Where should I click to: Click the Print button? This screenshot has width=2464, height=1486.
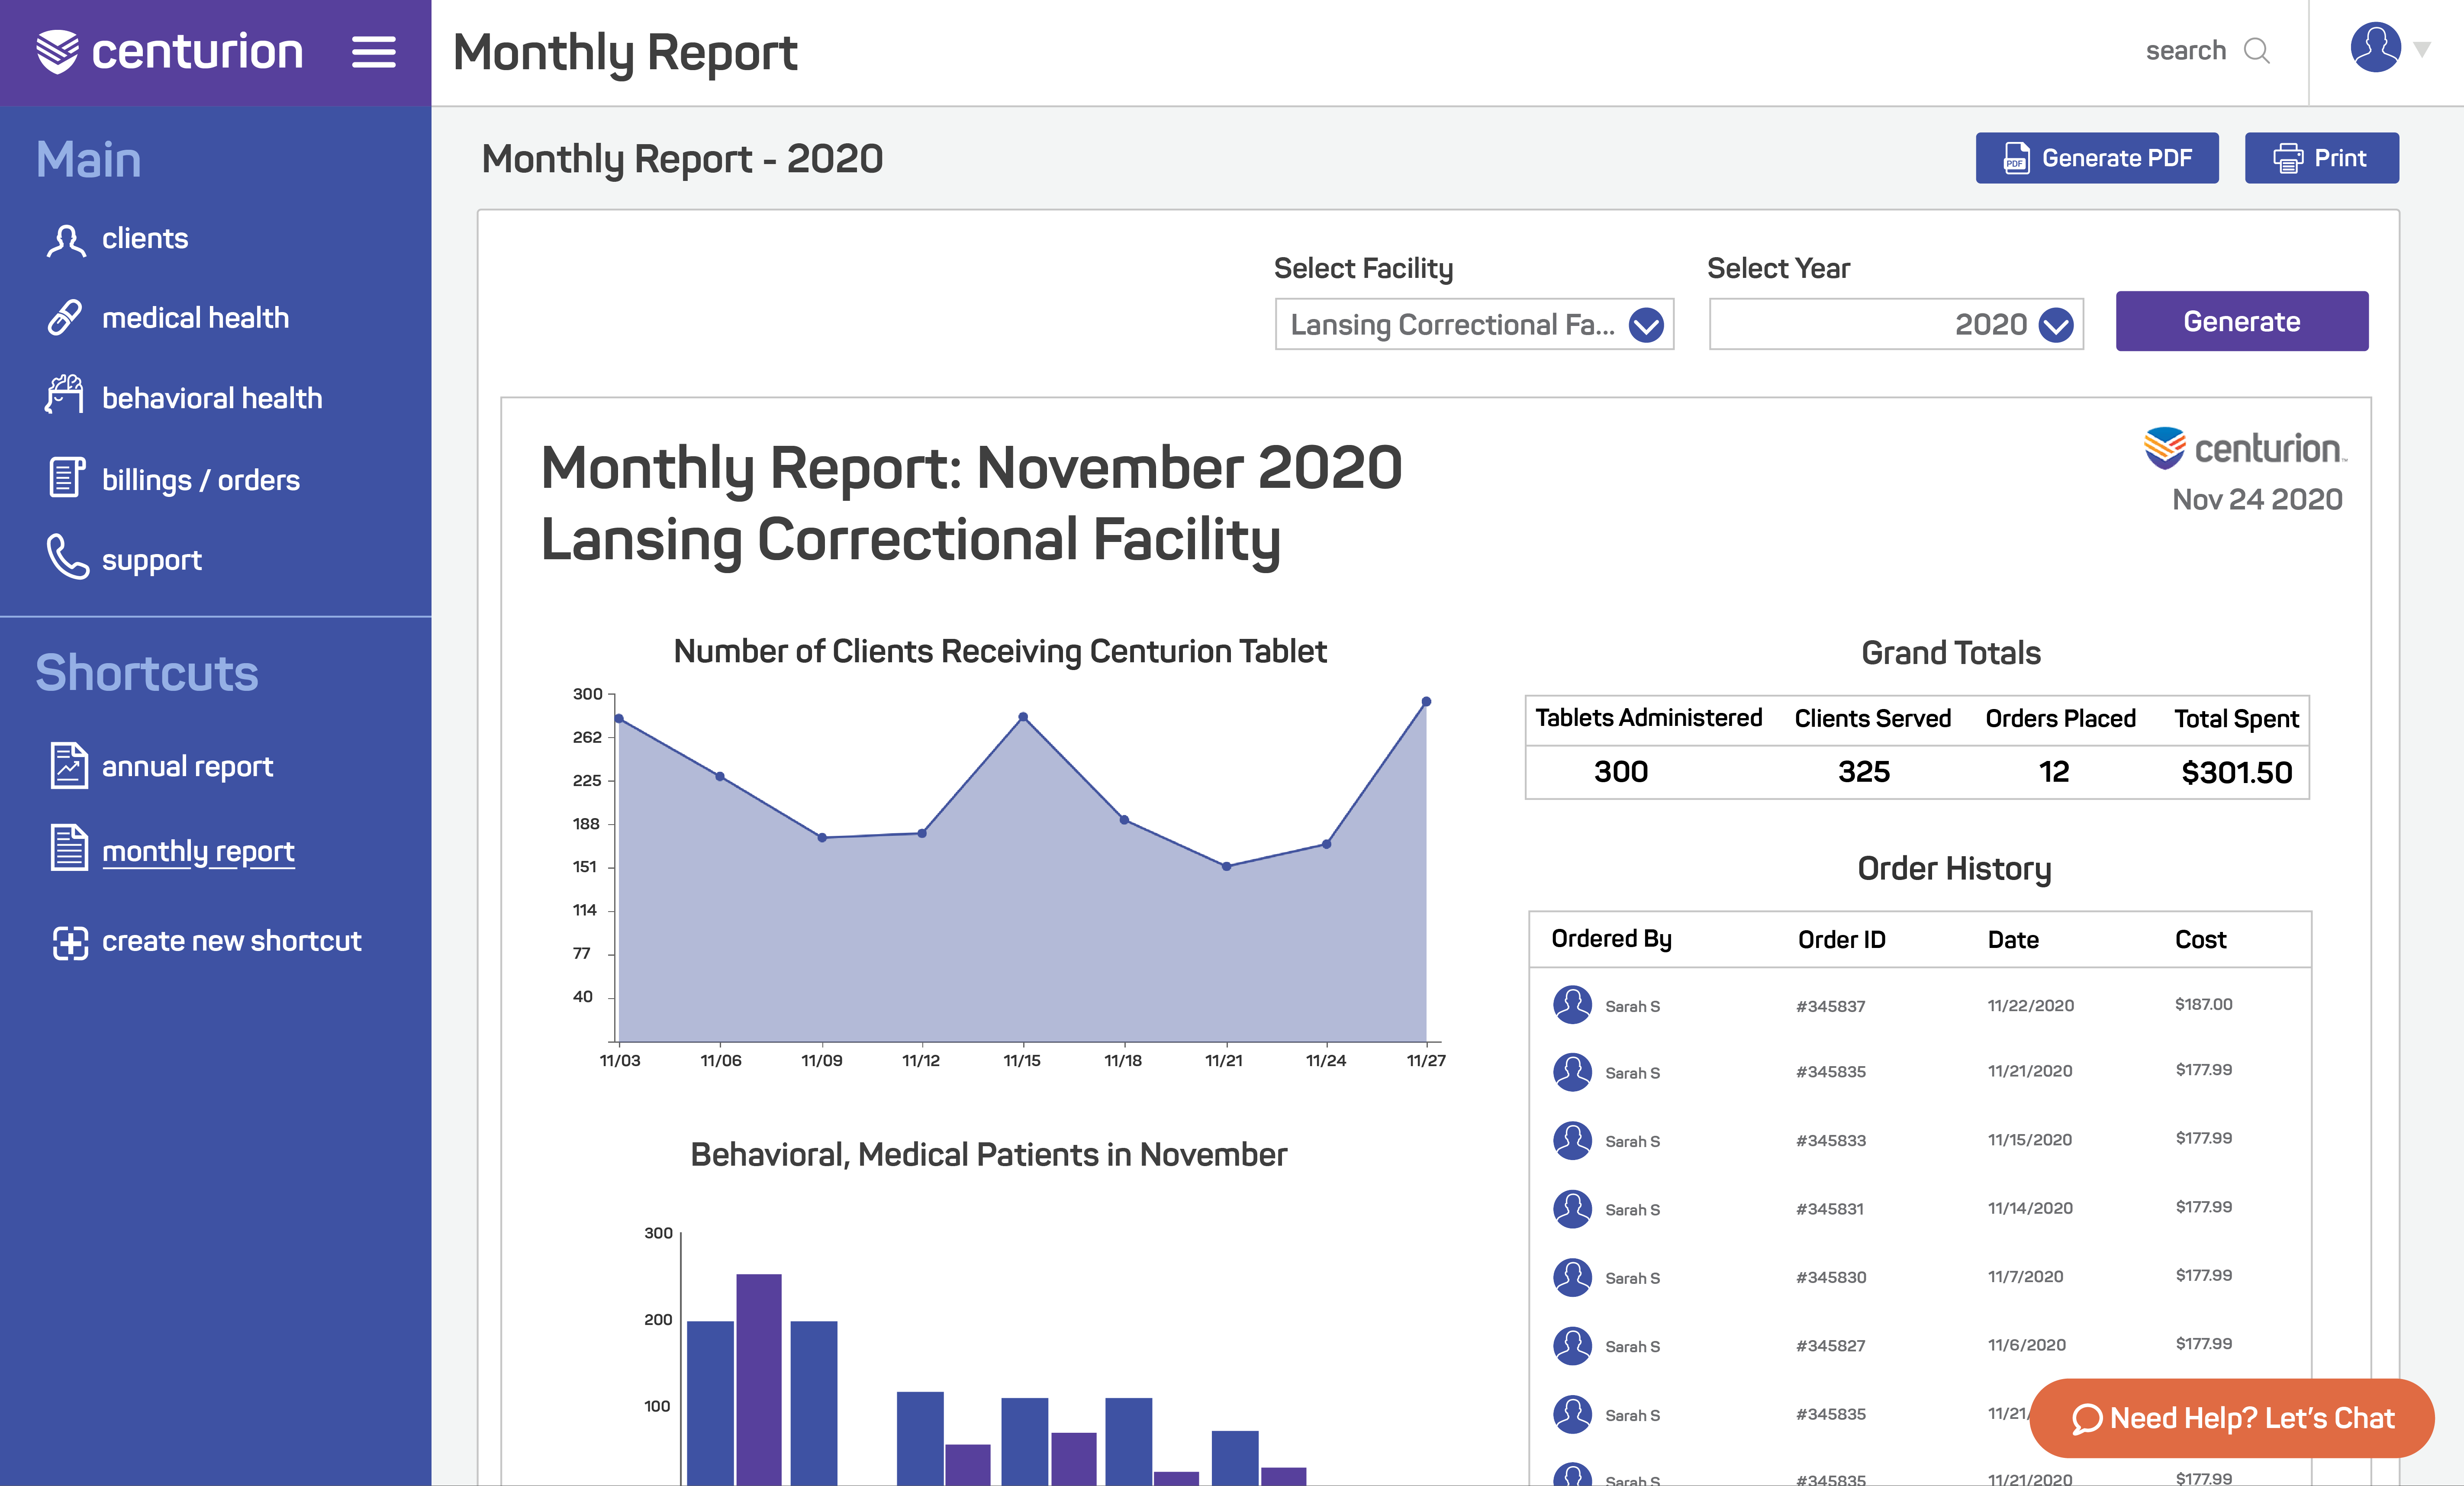2322,158
